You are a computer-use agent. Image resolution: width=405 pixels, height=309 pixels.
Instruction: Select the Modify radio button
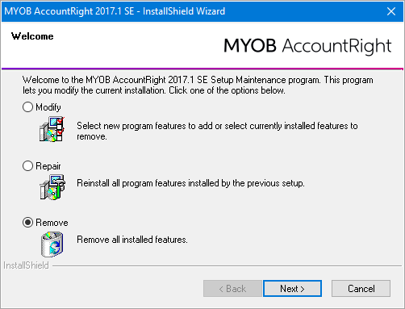(x=27, y=107)
